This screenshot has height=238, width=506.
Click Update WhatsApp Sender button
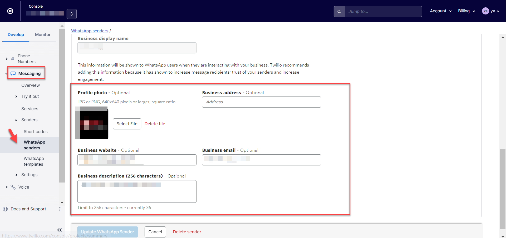pyautogui.click(x=107, y=232)
